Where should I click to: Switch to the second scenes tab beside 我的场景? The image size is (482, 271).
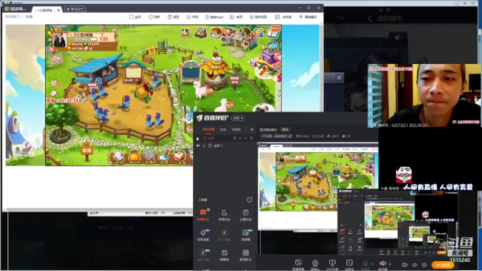click(x=223, y=129)
